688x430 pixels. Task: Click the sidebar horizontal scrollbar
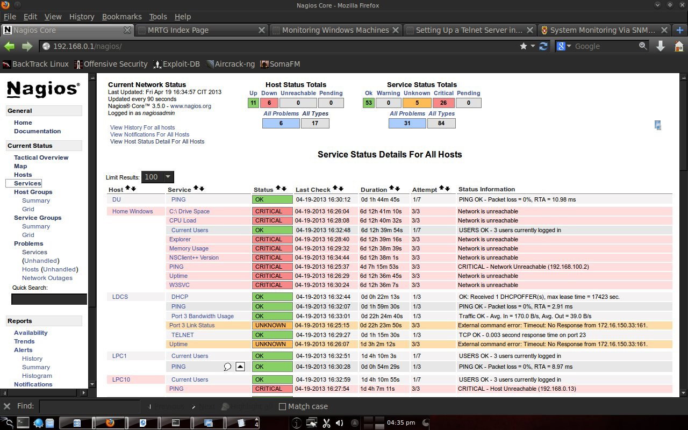[x=44, y=393]
